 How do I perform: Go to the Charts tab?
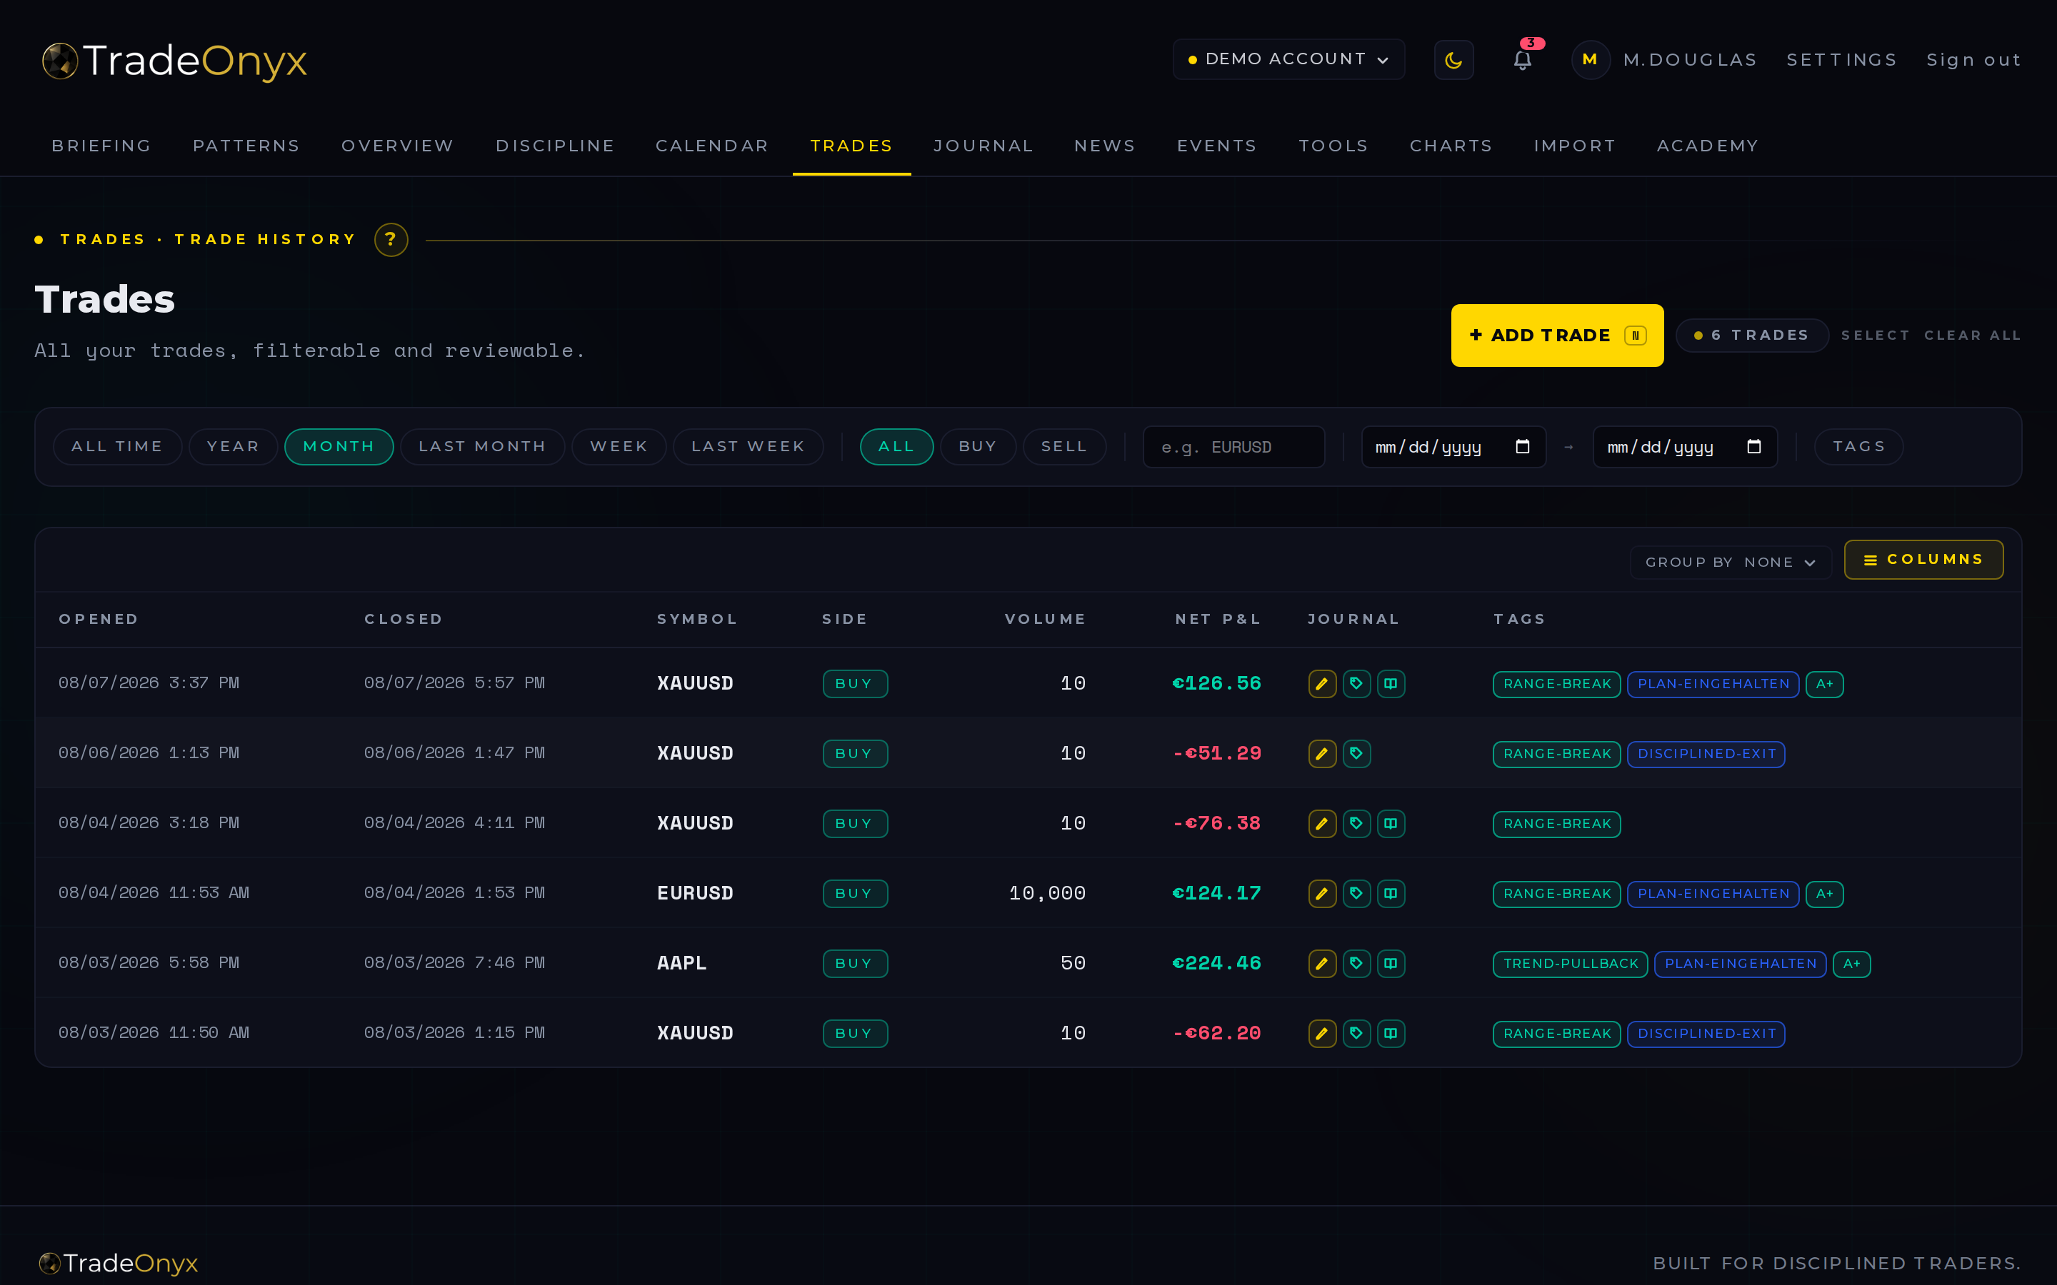(x=1451, y=146)
